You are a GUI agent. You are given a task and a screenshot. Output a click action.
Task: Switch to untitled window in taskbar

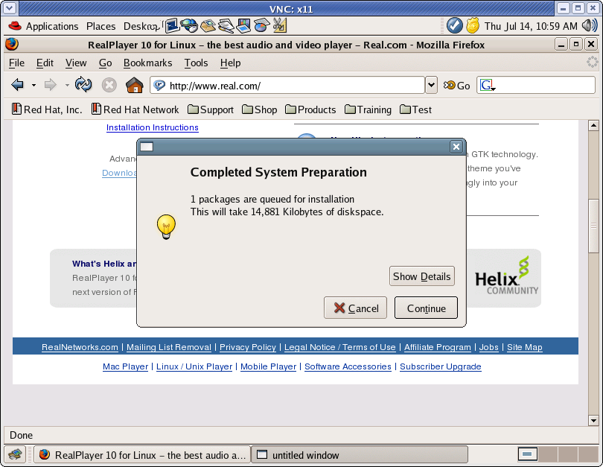click(359, 454)
